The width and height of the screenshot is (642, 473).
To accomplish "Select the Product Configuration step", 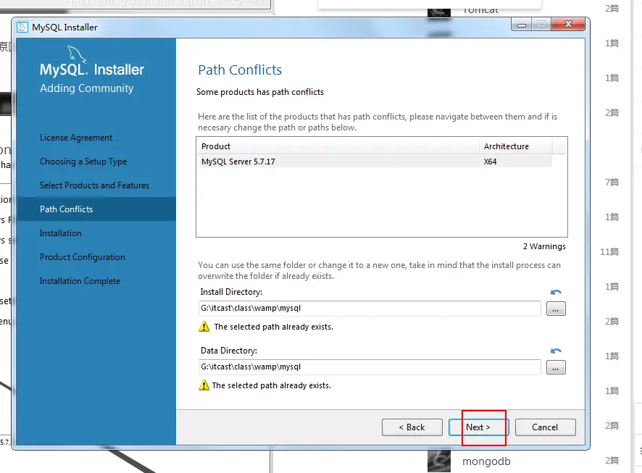I will (x=83, y=257).
